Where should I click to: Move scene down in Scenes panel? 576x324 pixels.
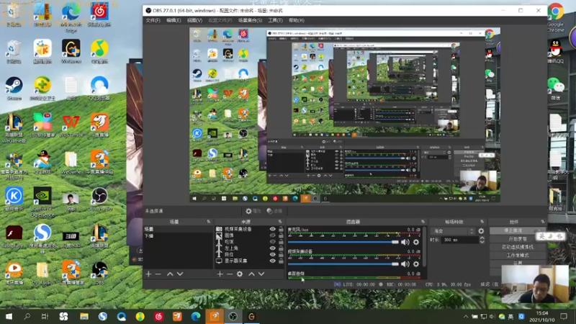(180, 274)
